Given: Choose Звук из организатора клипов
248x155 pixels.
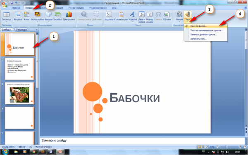Looking at the screenshot, I should pos(205,30).
